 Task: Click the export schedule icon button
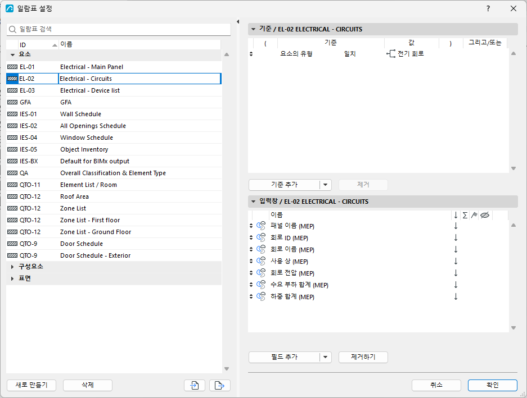click(219, 385)
